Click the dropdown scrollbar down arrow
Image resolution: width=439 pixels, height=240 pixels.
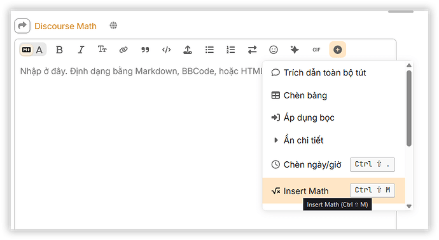click(x=409, y=206)
